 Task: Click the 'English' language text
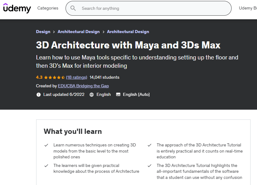[104, 95]
